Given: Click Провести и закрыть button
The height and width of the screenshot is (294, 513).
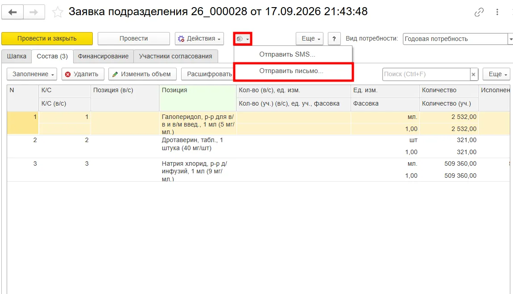Looking at the screenshot, I should tap(47, 39).
